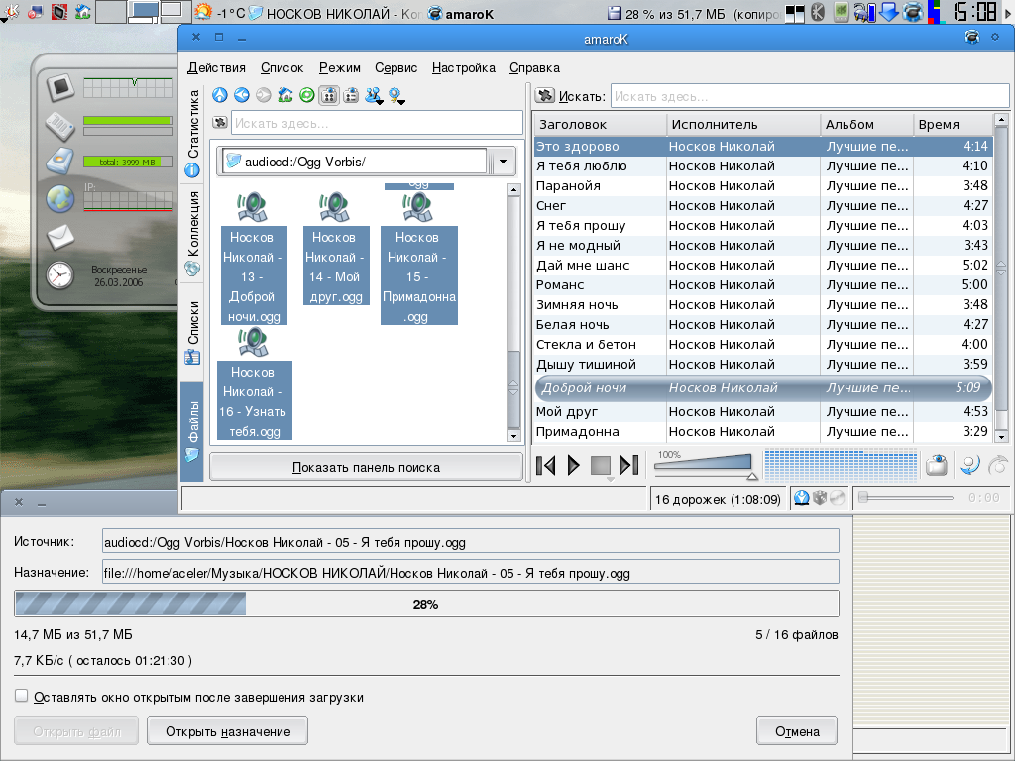
Task: Open the bookmarks dropdown in file toolbar
Action: pyautogui.click(x=397, y=96)
